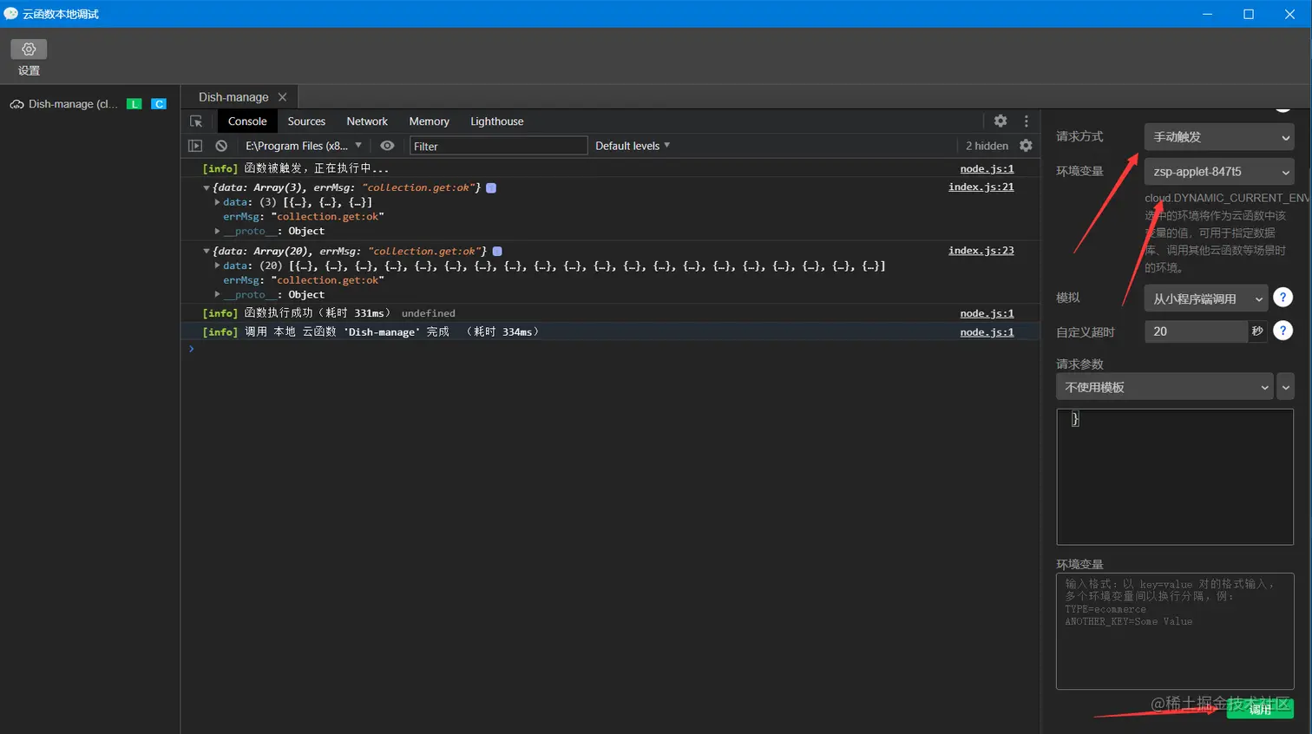The width and height of the screenshot is (1312, 734).
Task: Open the Memory tab
Action: coord(429,121)
